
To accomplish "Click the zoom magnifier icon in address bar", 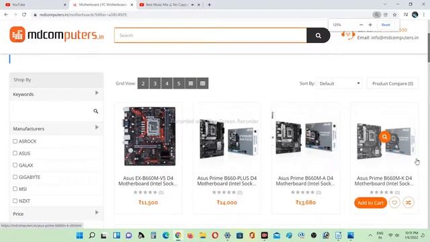I will click(x=376, y=15).
